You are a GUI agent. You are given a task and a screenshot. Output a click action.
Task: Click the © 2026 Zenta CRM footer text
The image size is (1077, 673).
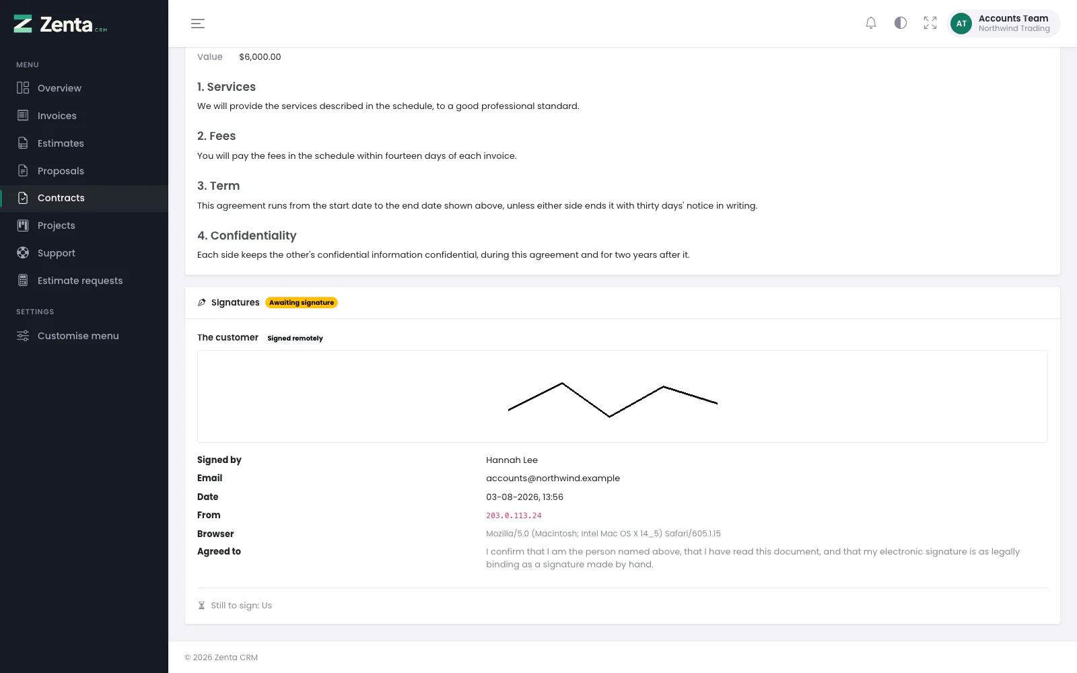(221, 658)
